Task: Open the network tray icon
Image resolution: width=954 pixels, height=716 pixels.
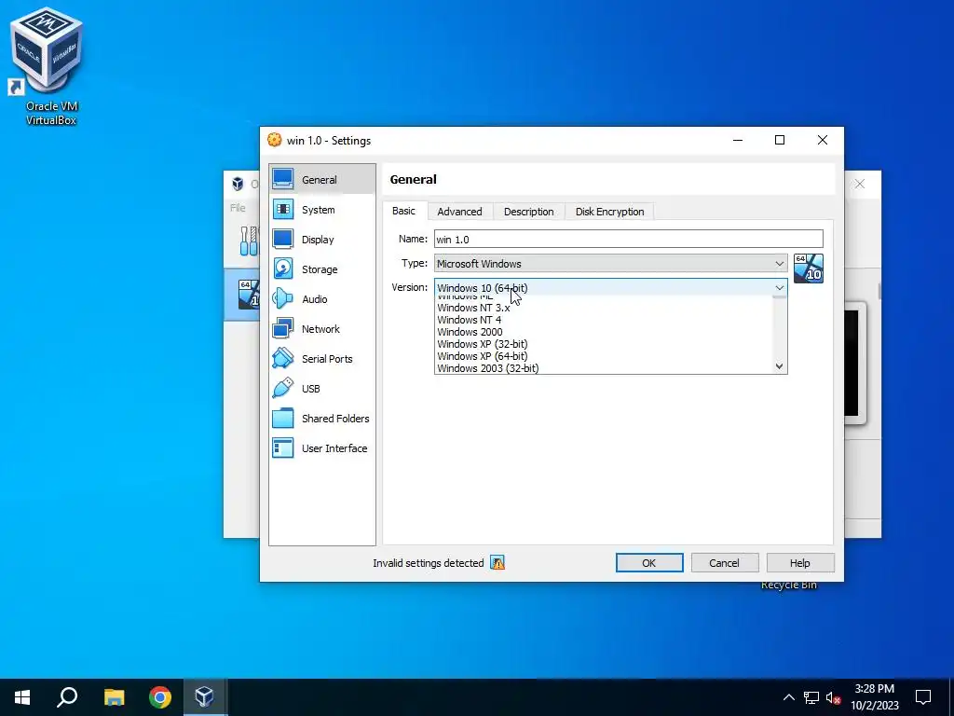Action: [811, 697]
